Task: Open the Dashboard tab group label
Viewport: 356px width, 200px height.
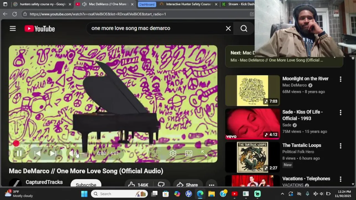Action: 147,4
